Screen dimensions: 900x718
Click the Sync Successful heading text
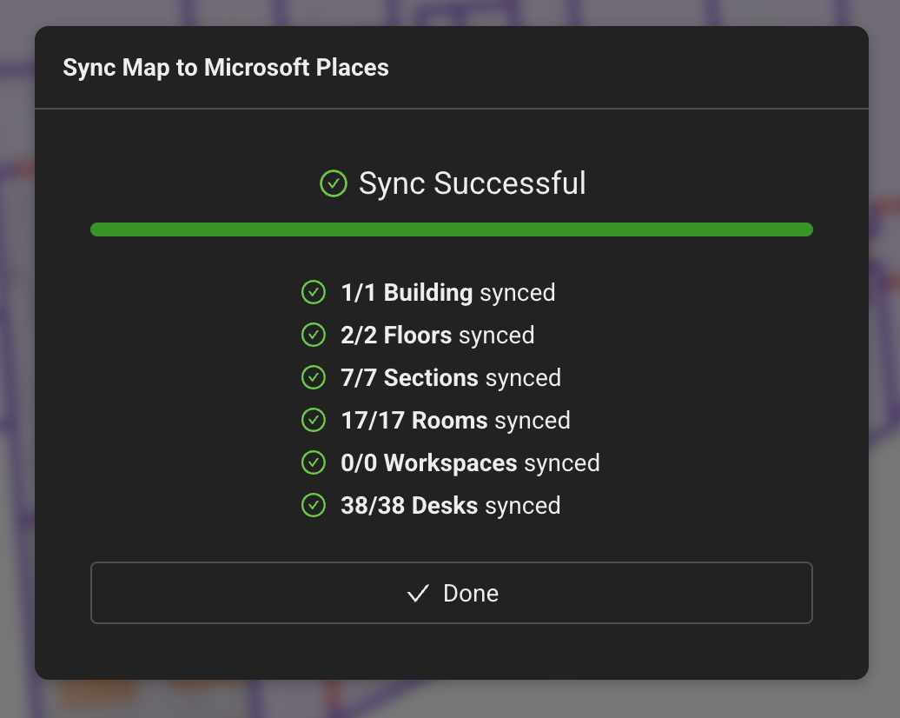click(x=472, y=183)
